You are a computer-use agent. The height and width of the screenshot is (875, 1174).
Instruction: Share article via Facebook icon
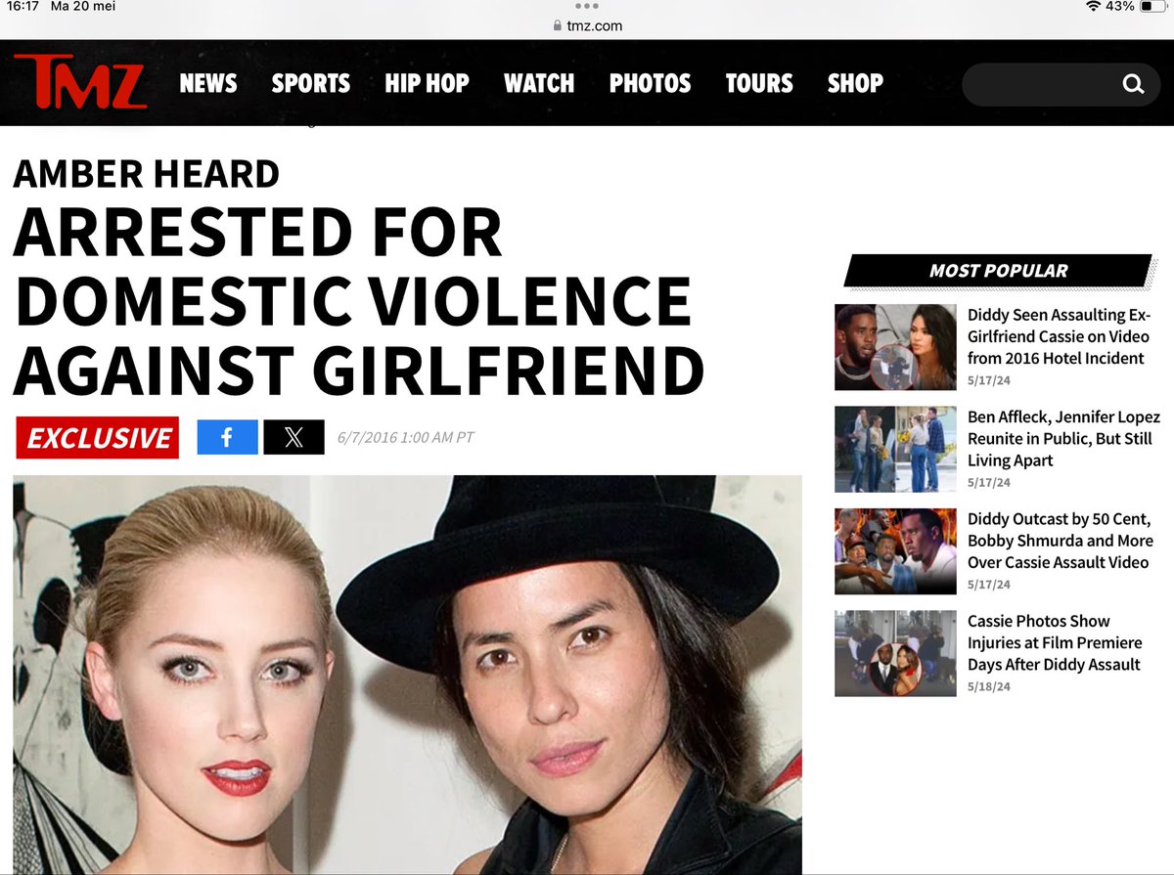click(227, 437)
